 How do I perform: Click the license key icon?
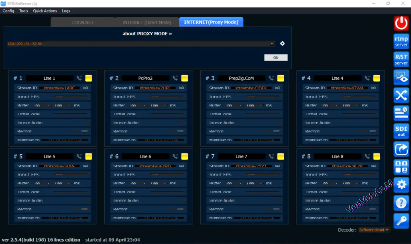401,221
